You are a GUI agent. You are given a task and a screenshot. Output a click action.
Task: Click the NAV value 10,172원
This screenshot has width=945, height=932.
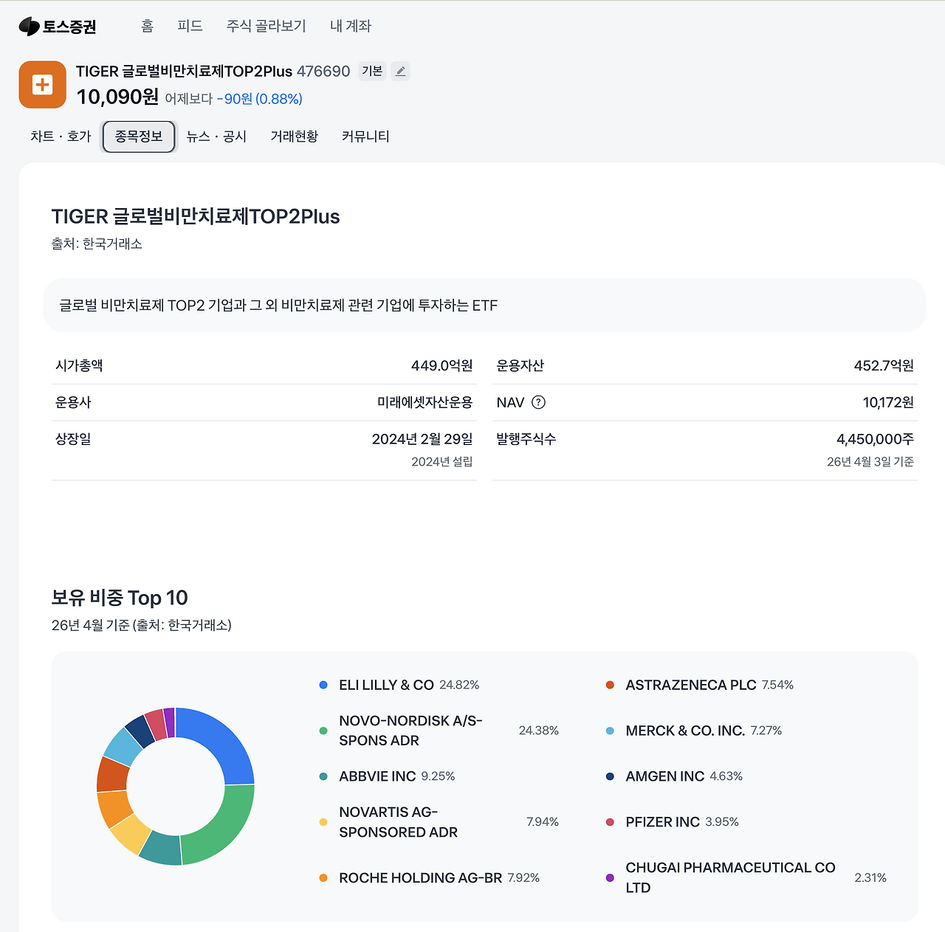[888, 402]
